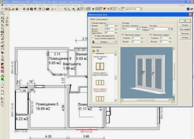The height and width of the screenshot is (139, 194).
Task: Choose the wall drawing tool in the left toolbar
Action: coord(2,18)
